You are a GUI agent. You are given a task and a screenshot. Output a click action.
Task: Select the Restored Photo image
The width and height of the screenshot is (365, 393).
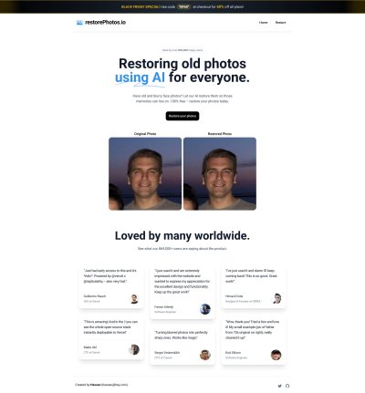220,174
